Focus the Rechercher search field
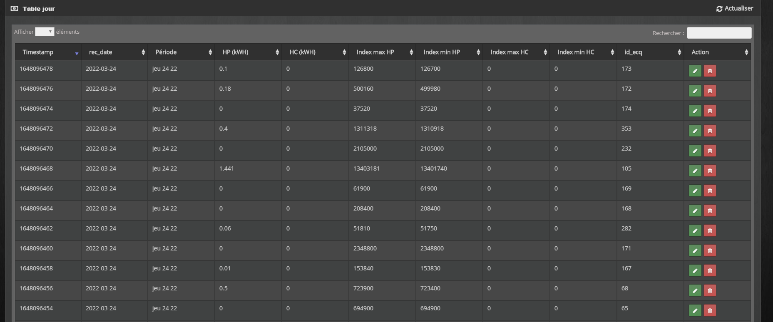This screenshot has width=773, height=322. (x=719, y=33)
